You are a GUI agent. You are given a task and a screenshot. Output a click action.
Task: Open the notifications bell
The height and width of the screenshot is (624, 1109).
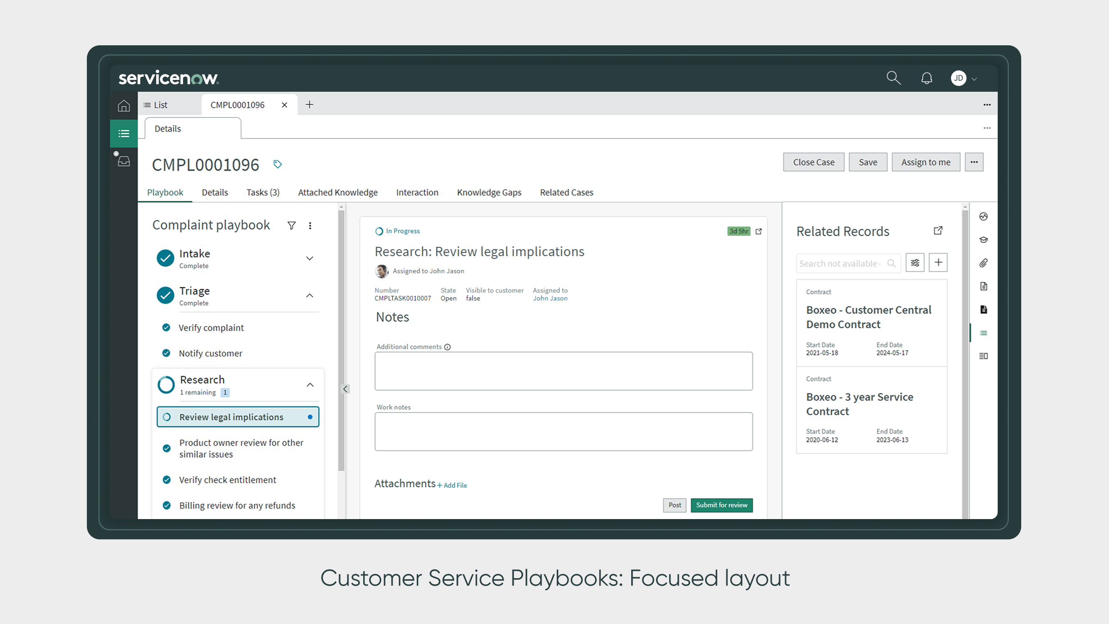point(926,78)
